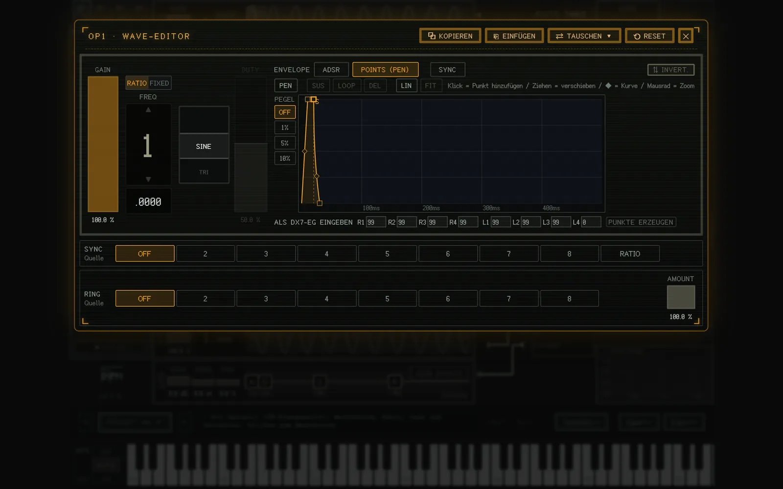The width and height of the screenshot is (783, 489).
Task: Set SYNC source to RATIO
Action: click(x=630, y=254)
